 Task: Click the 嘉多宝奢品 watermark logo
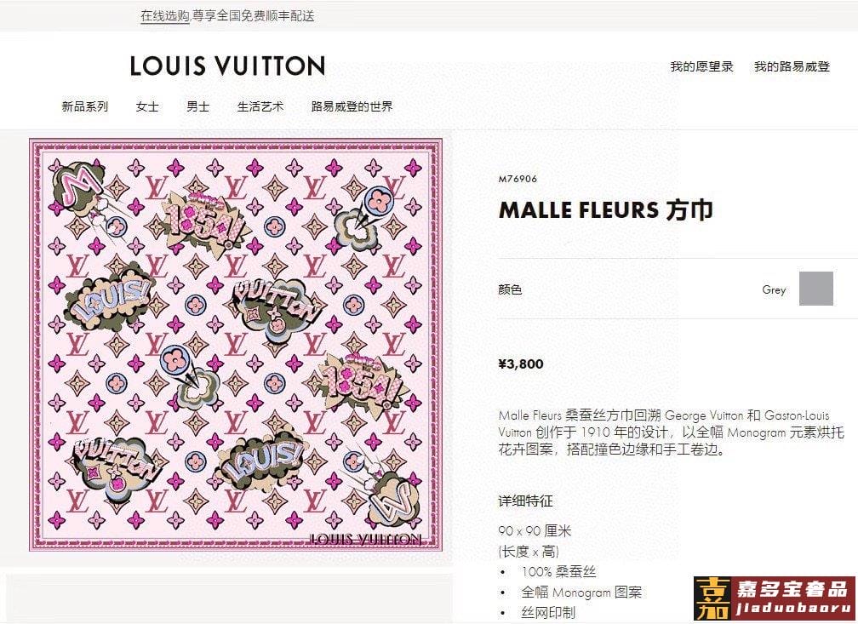click(775, 598)
